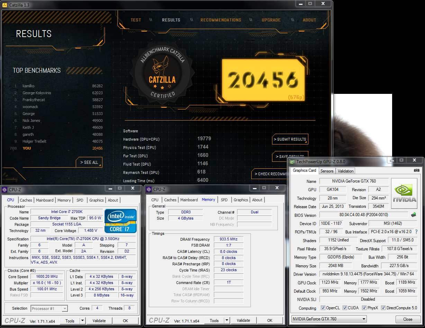Open Mainboard tab in CPU-Z CPU window
Screen dimensions: 425x328
pos(45,200)
